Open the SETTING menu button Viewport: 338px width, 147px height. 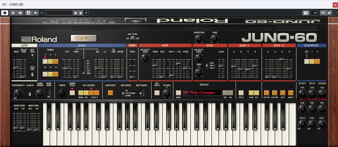point(274,93)
